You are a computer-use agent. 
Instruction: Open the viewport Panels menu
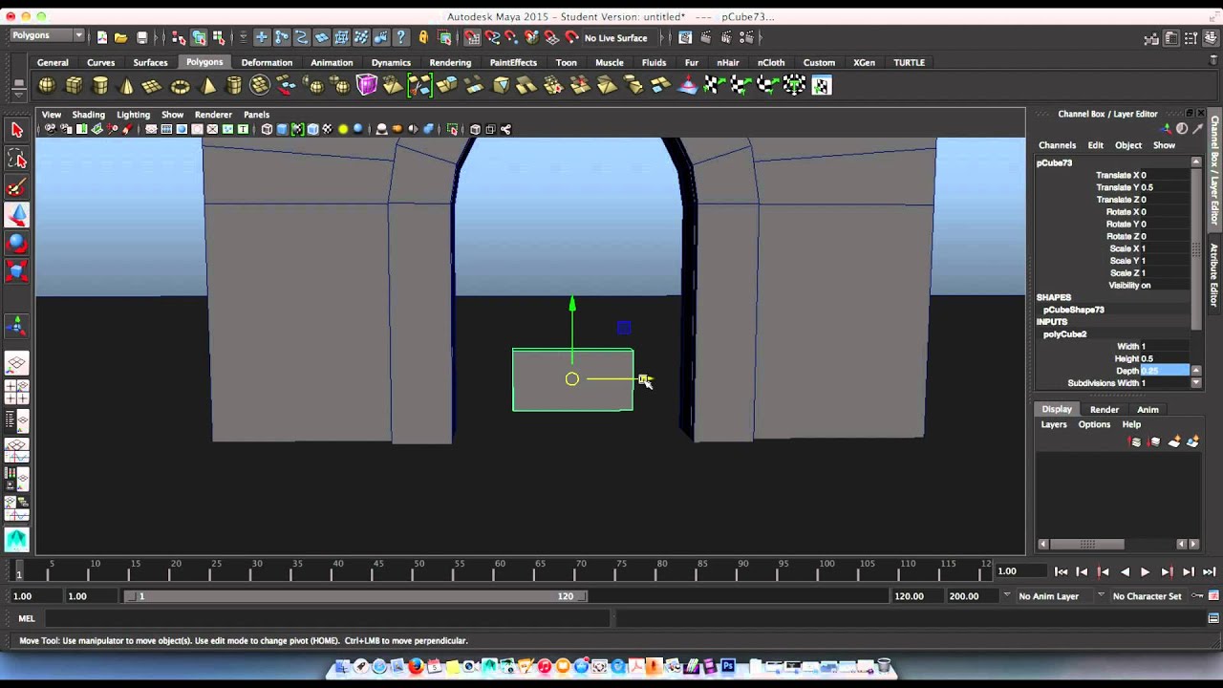(x=256, y=115)
